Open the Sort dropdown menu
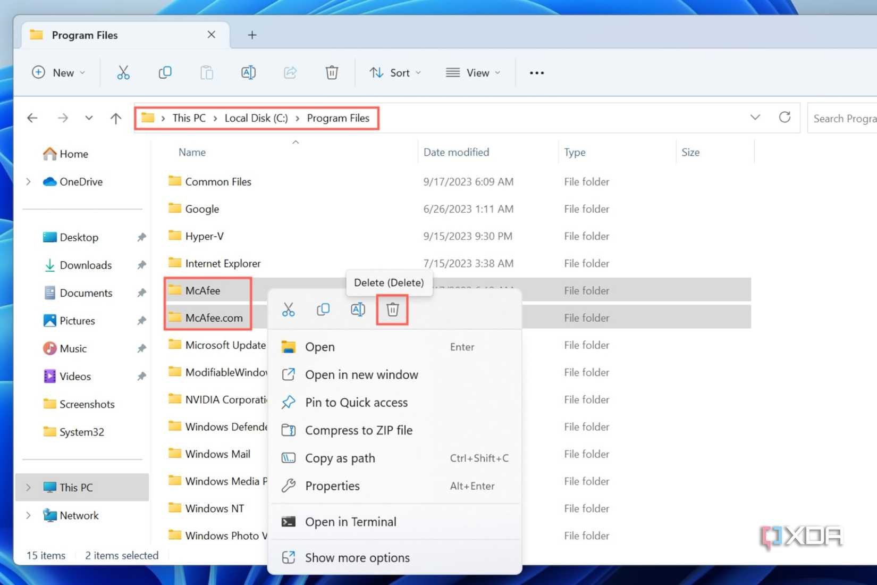The width and height of the screenshot is (877, 585). coord(395,73)
